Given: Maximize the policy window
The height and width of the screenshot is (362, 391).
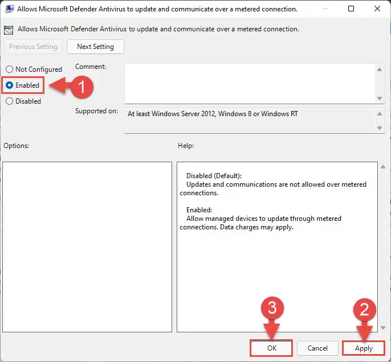Looking at the screenshot, I should [351, 9].
